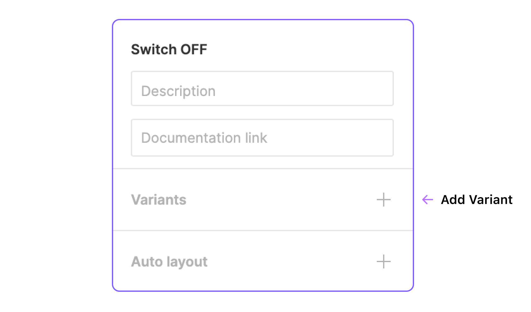Select the Auto layout section label
531x312 pixels.
click(169, 261)
